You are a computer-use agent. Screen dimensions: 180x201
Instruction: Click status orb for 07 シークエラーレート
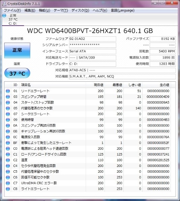(8, 114)
